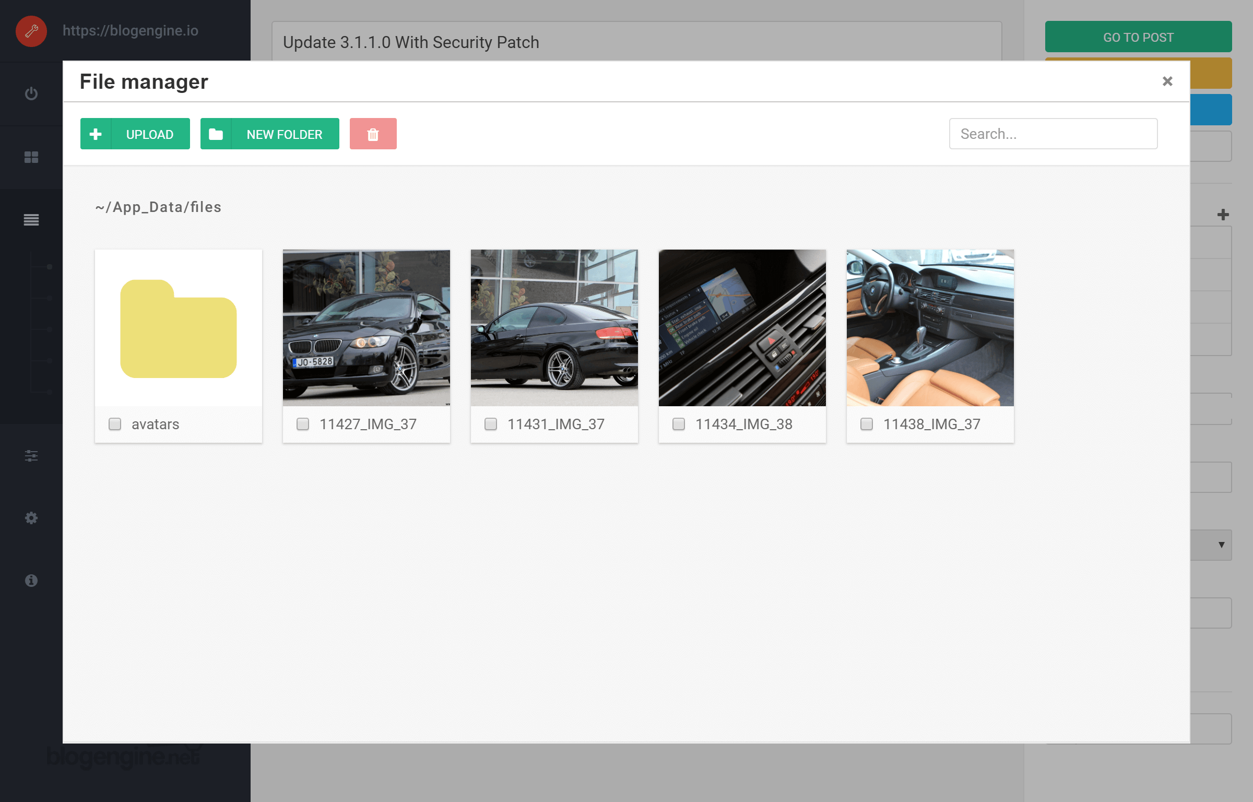Click the red wrench logo icon

31,31
